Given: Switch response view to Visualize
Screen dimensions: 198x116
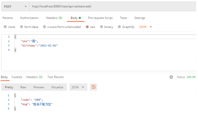Looking at the screenshot, I should [57, 87].
